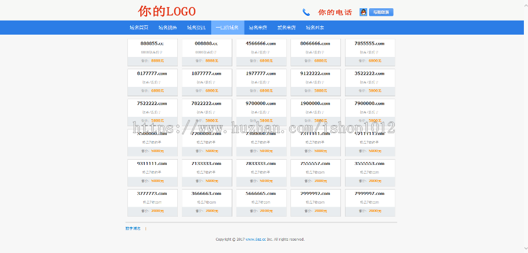Open the 域名资讯 nav item
Viewport: 528px width, 253px height.
(196, 28)
